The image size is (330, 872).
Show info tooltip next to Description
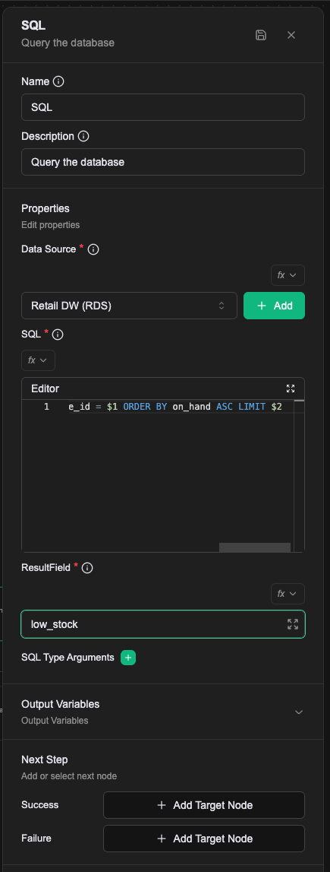click(83, 136)
